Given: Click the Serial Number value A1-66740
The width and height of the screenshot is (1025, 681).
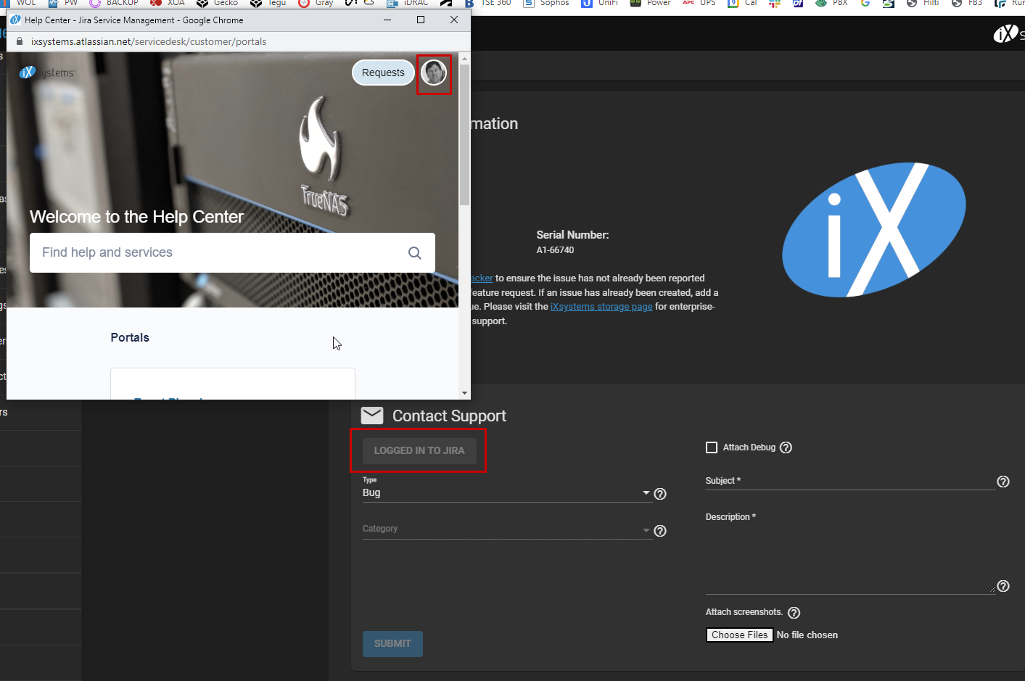Looking at the screenshot, I should coord(555,250).
